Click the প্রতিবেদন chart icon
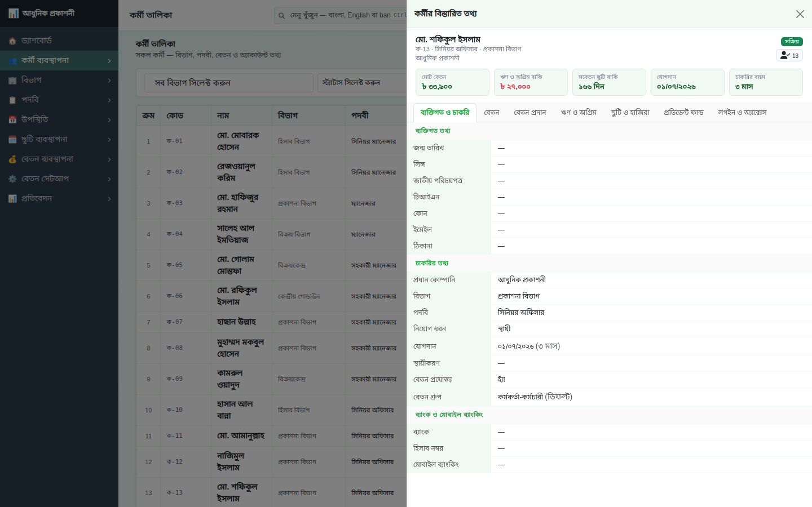Image resolution: width=812 pixels, height=507 pixels. pos(12,199)
